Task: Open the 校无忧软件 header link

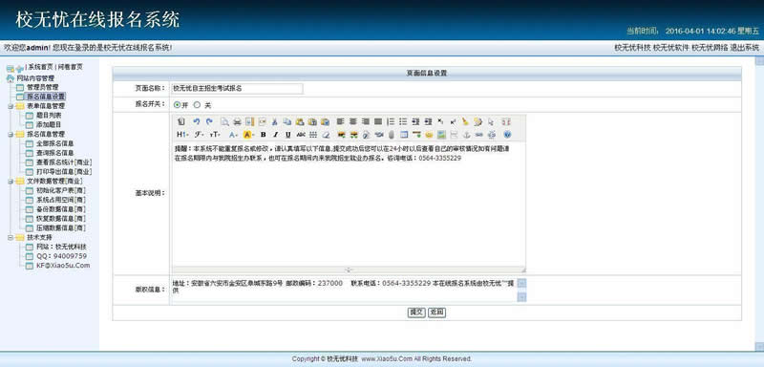Action: [671, 47]
